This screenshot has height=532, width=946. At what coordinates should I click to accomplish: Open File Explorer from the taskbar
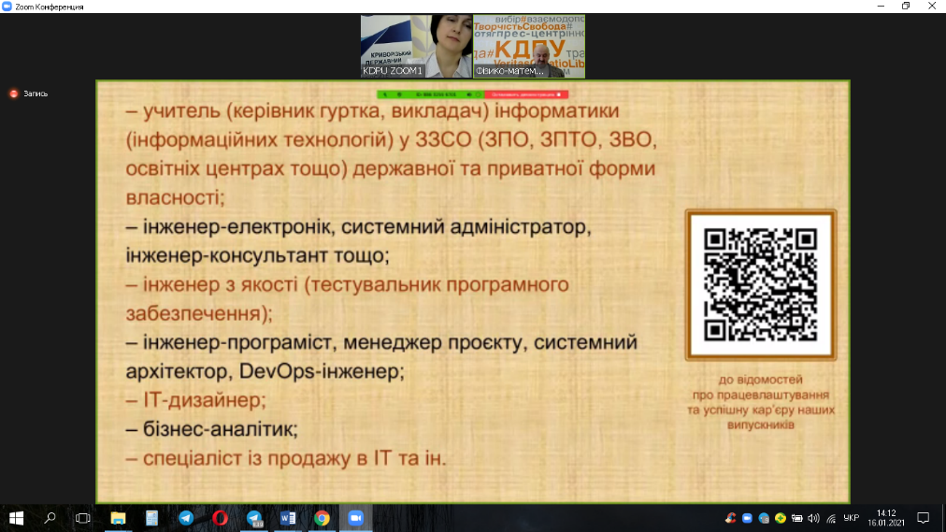coord(118,517)
